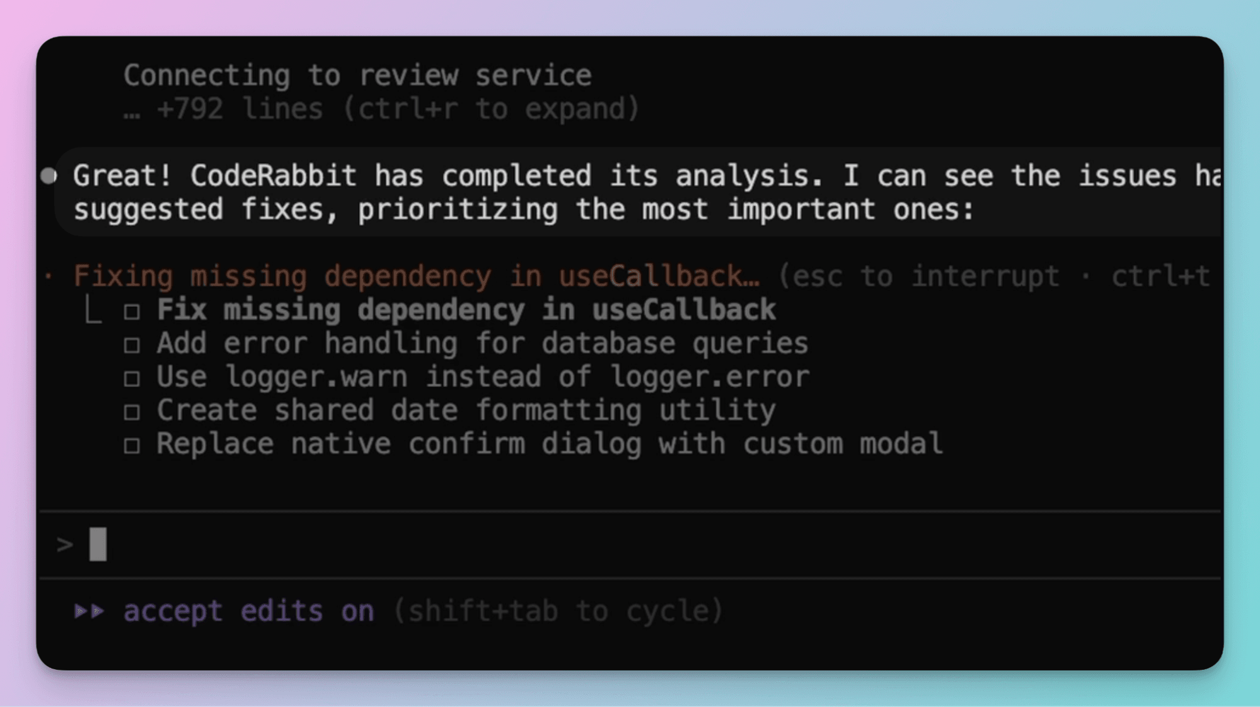1260x707 pixels.
Task: Select the Create shared date formatting utility item
Action: (x=466, y=411)
